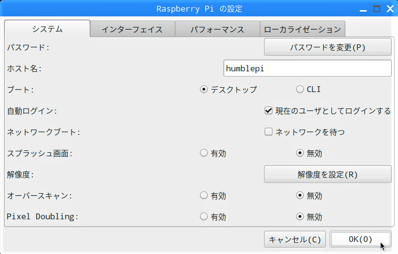The height and width of the screenshot is (254, 398).
Task: Click the スプラッシュ画面: label
Action: [x=40, y=153]
